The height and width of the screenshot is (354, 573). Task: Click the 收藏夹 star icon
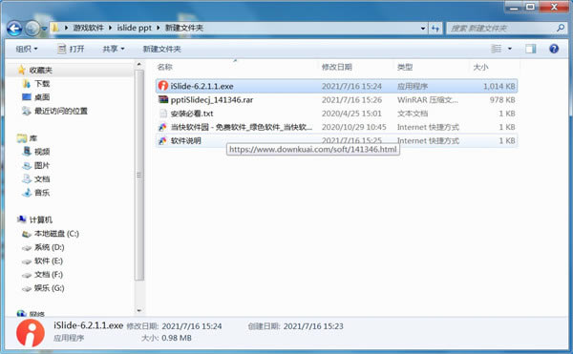point(22,70)
